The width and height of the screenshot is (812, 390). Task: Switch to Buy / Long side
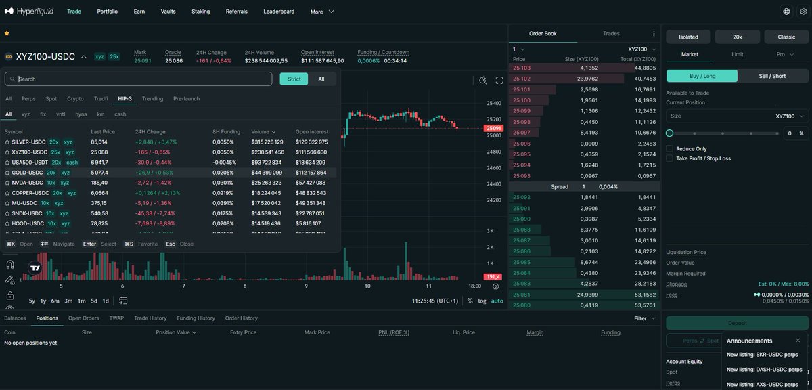(702, 76)
